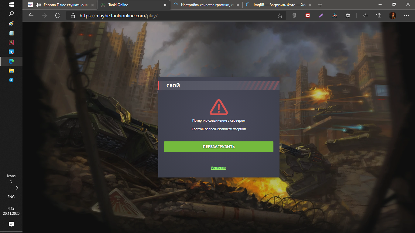Open a new browser tab

320,5
